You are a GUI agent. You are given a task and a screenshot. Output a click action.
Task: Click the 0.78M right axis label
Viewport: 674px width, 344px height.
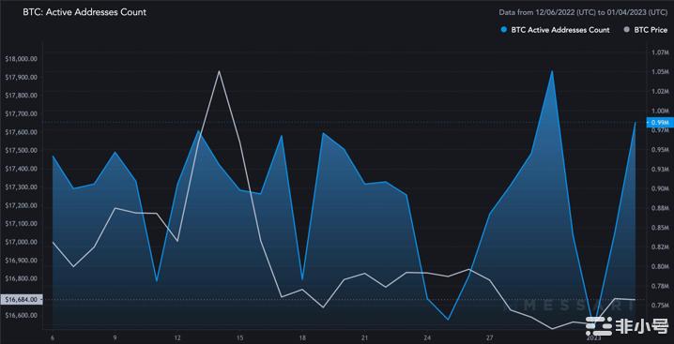659,286
